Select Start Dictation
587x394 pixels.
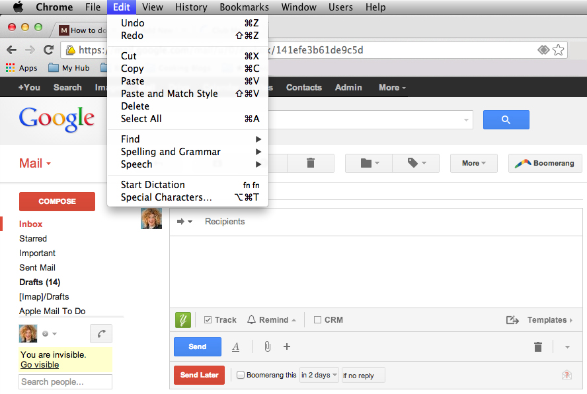point(188,185)
